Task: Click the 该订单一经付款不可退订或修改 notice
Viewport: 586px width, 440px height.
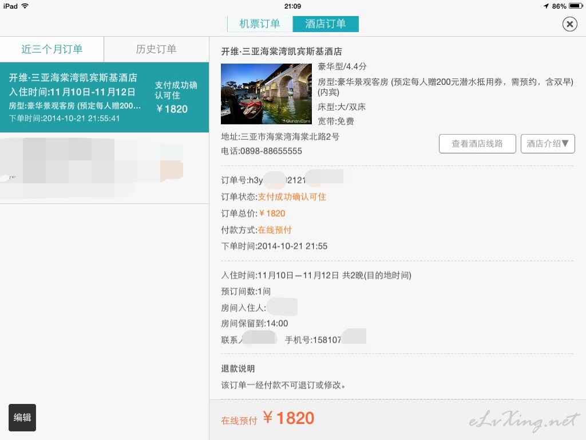Action: point(283,385)
